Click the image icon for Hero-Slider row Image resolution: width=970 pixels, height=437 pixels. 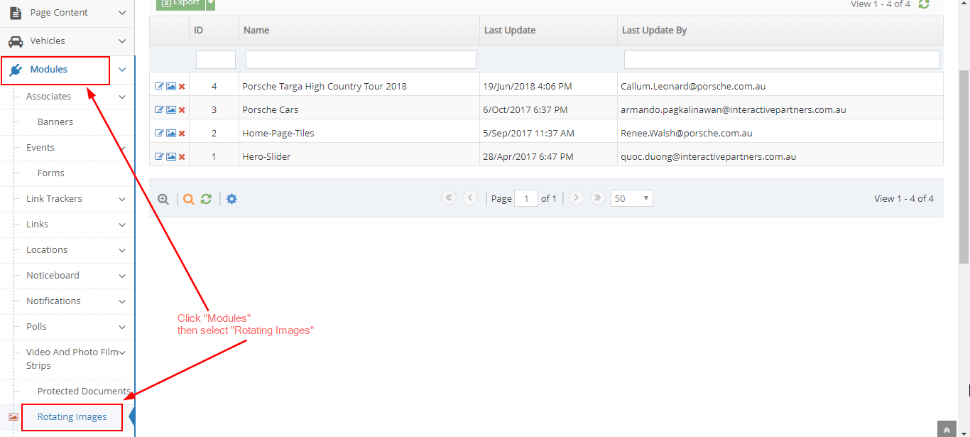(x=171, y=157)
